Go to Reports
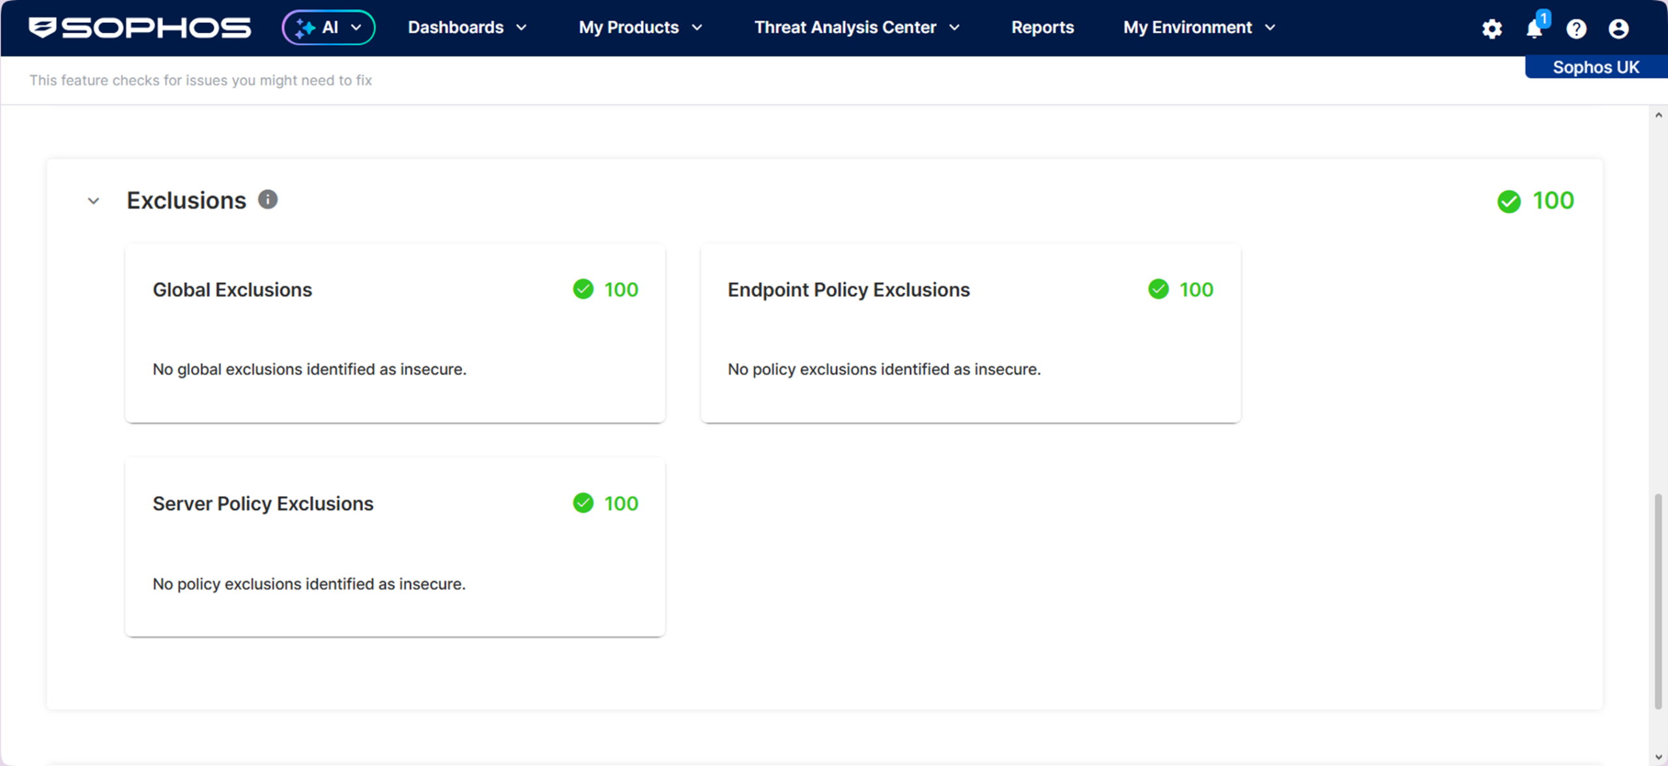Viewport: 1668px width, 766px height. click(x=1042, y=27)
